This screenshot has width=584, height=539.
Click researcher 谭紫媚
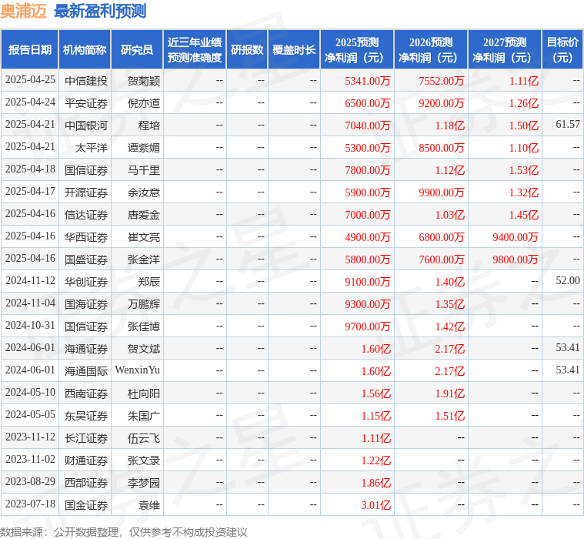coord(144,148)
